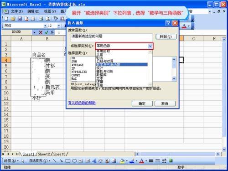Select HYPERLINK in function list
Image resolution: width=228 pixels, height=171 pixels.
(x=79, y=72)
